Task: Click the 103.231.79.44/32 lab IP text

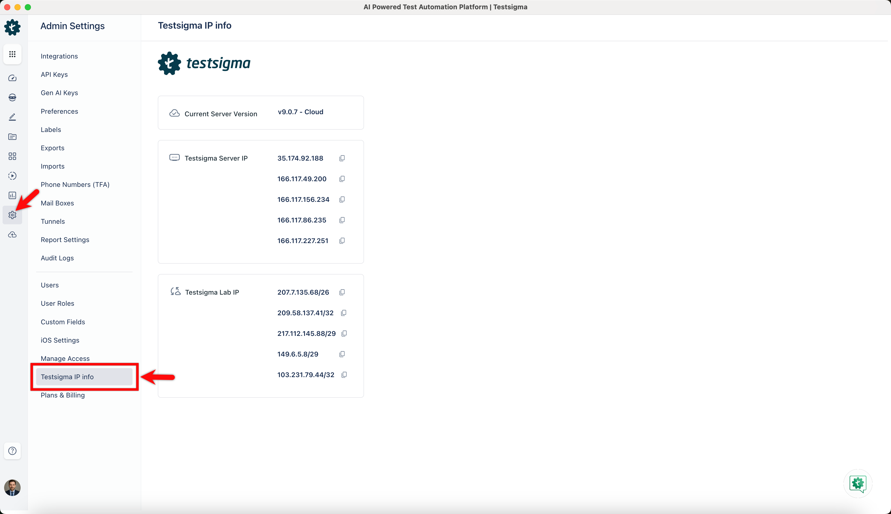Action: (x=306, y=375)
